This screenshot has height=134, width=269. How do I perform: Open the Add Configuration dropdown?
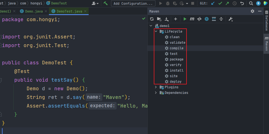[133, 3]
